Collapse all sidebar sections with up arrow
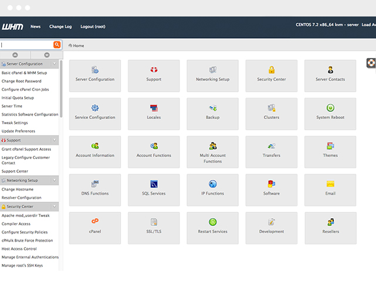Screen dimensions: 376x284 [x=15, y=55]
